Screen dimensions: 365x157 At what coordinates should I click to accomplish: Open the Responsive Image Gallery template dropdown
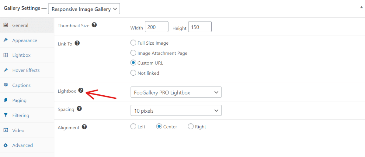coord(84,9)
